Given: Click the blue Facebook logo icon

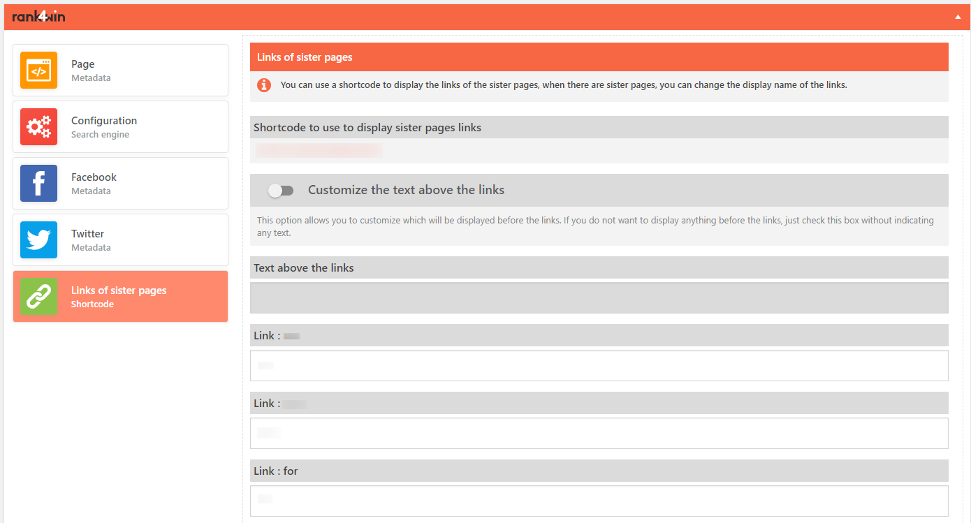Looking at the screenshot, I should click(x=38, y=184).
